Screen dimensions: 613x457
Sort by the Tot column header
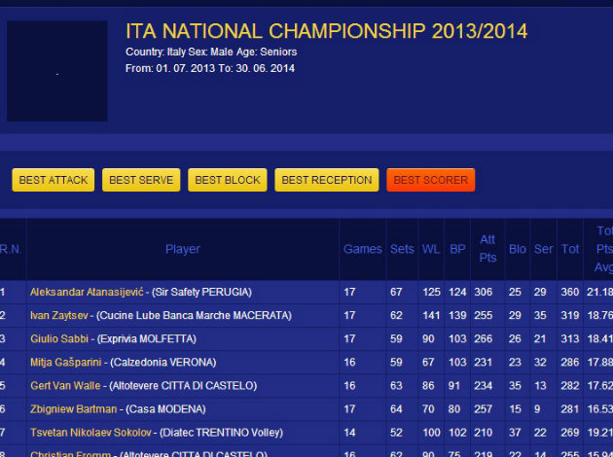coord(570,250)
